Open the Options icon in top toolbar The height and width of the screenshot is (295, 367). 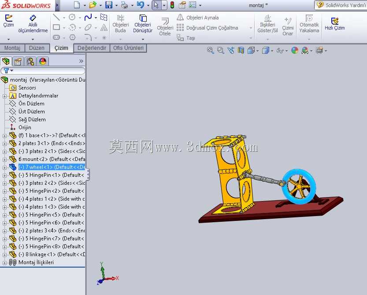pyautogui.click(x=193, y=5)
